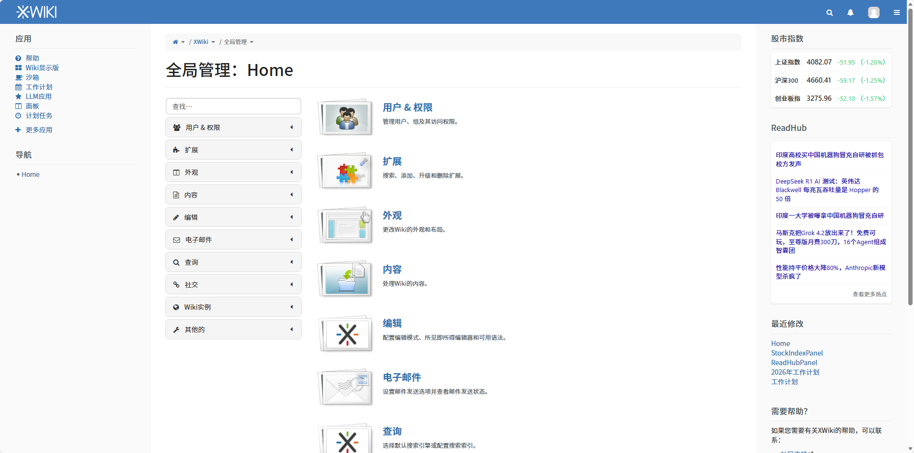
Task: Open the notifications bell icon
Action: click(850, 12)
